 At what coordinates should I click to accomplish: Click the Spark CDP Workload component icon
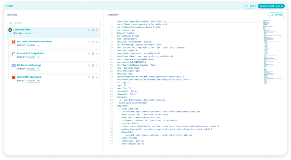point(14,78)
